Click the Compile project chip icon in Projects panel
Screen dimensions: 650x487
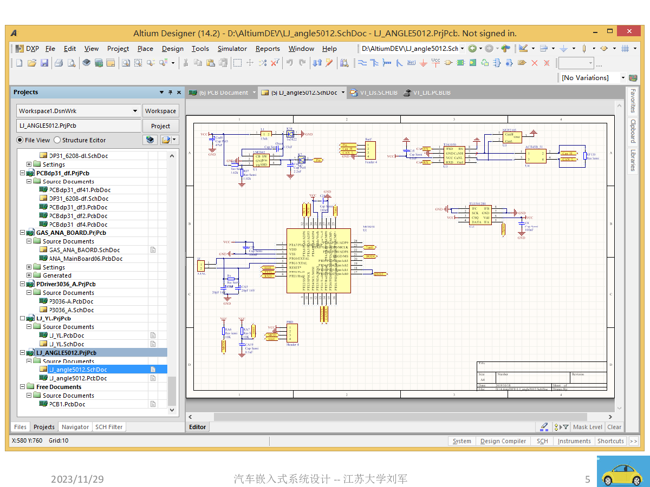[151, 140]
